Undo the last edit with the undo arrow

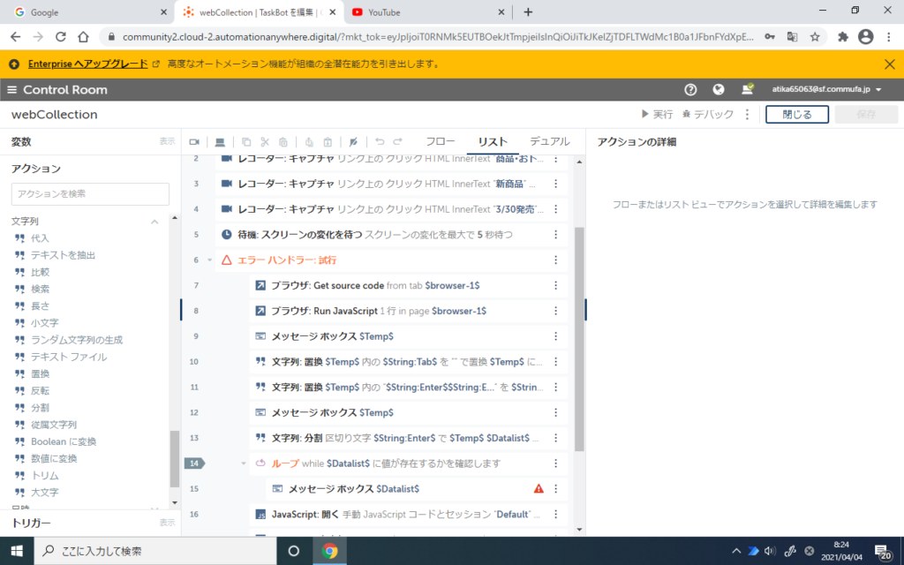(380, 141)
